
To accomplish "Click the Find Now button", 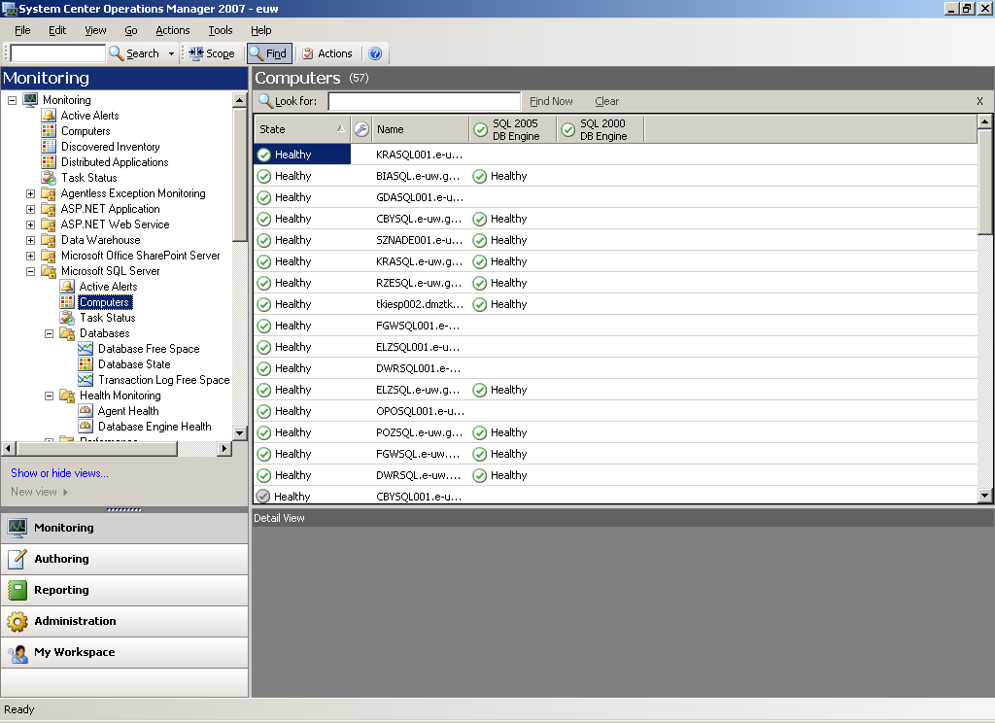I will 551,101.
